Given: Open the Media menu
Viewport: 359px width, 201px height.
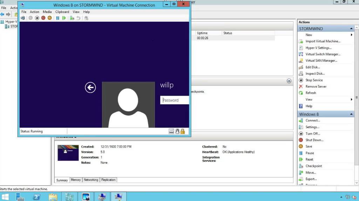Looking at the screenshot, I should (x=47, y=12).
